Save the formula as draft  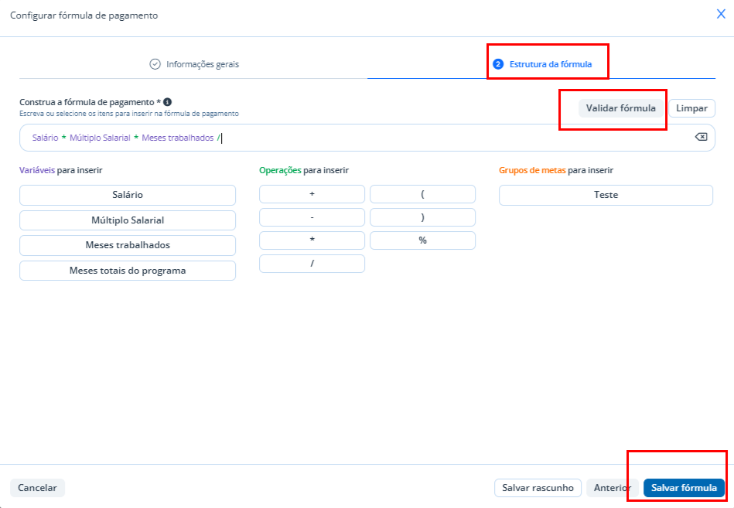[x=538, y=488]
